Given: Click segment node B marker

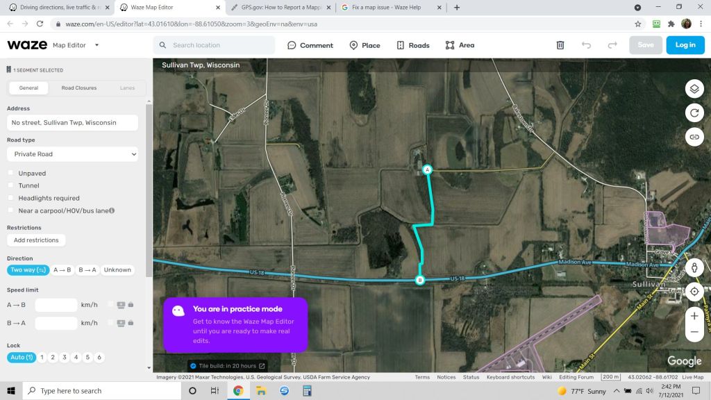Looking at the screenshot, I should 420,280.
